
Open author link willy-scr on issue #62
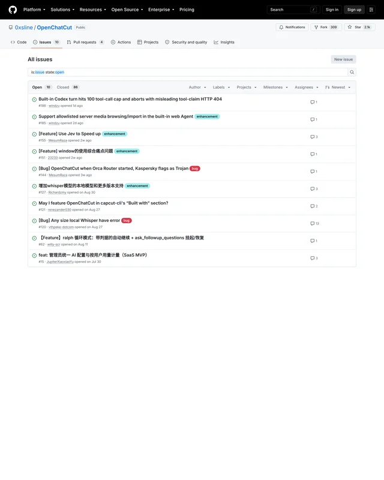coord(53,245)
